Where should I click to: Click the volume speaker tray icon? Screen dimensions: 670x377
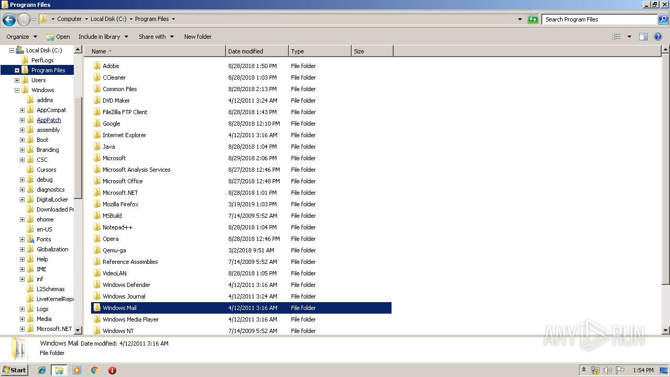tap(608, 370)
